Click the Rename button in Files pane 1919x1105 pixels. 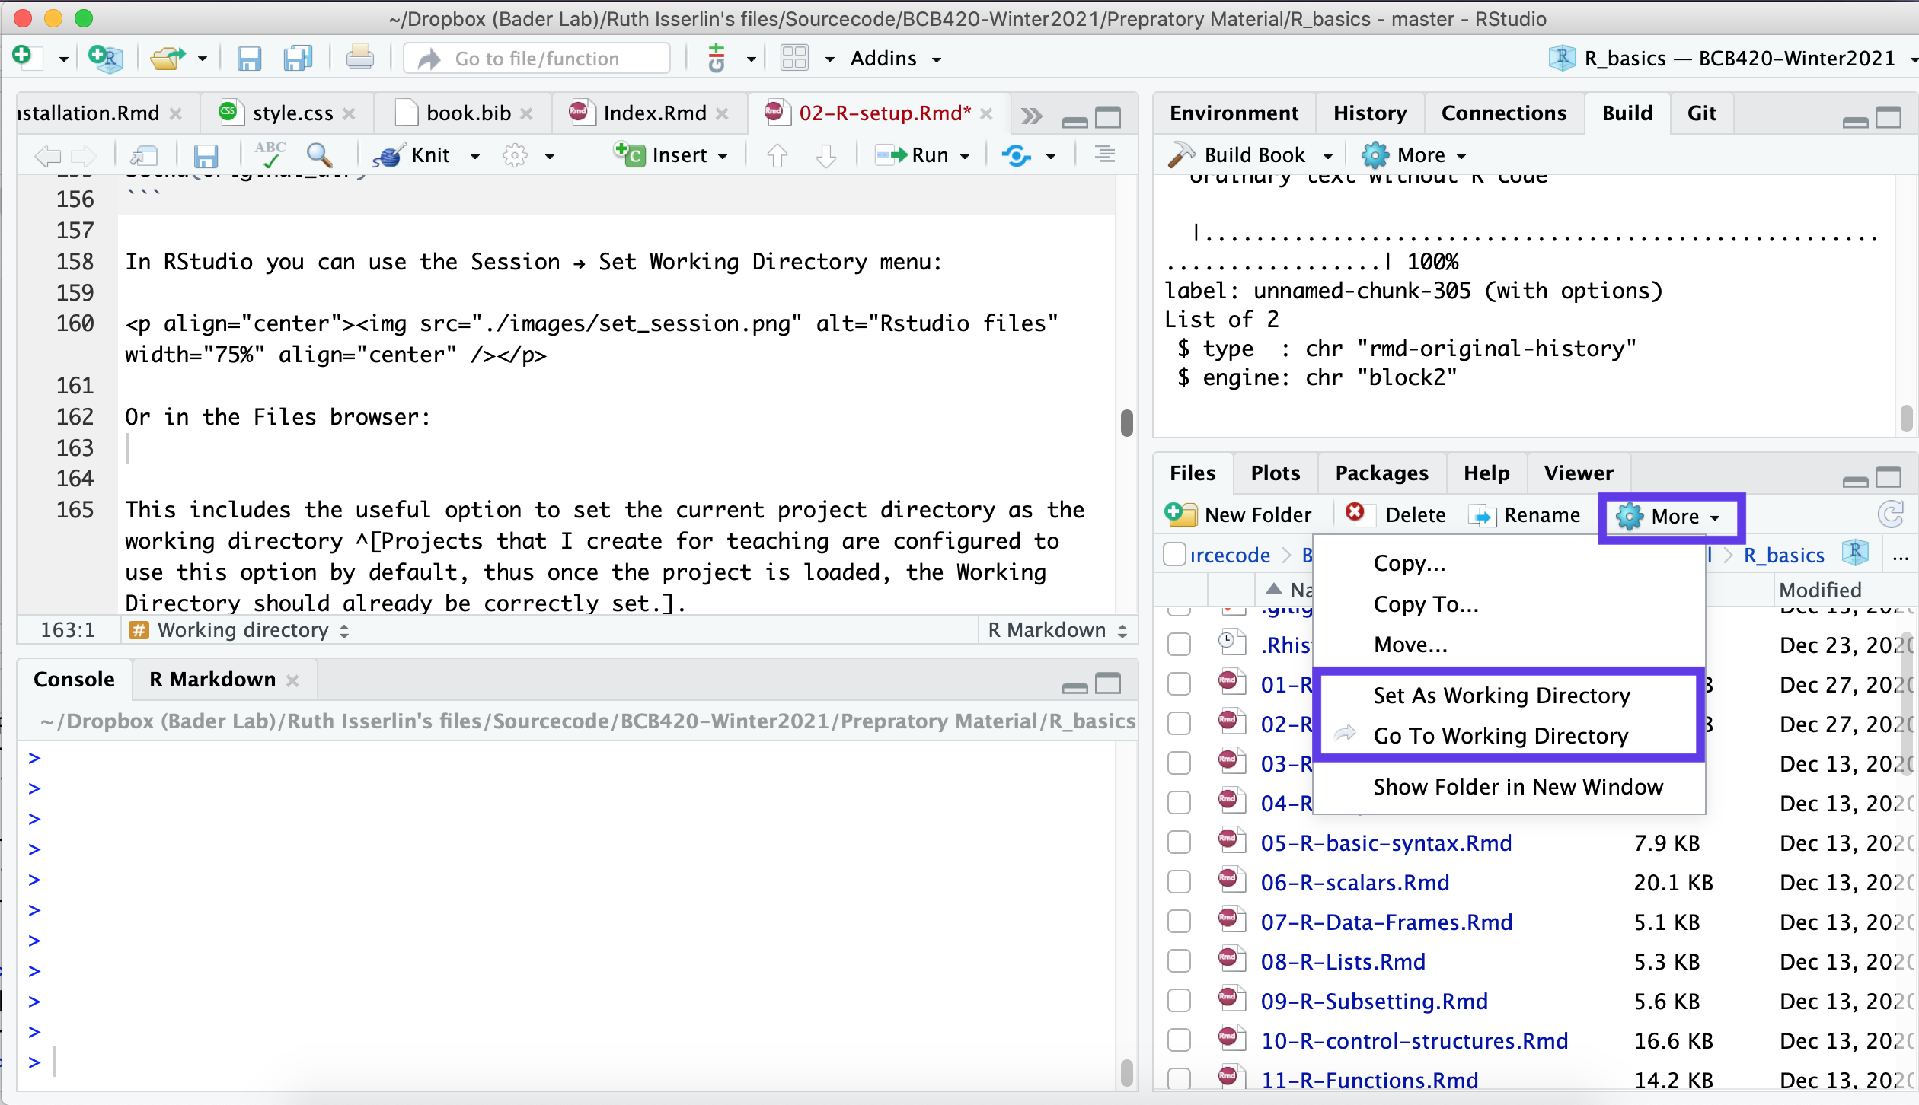1525,515
